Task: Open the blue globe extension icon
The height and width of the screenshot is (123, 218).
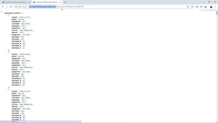Action: [x=205, y=6]
